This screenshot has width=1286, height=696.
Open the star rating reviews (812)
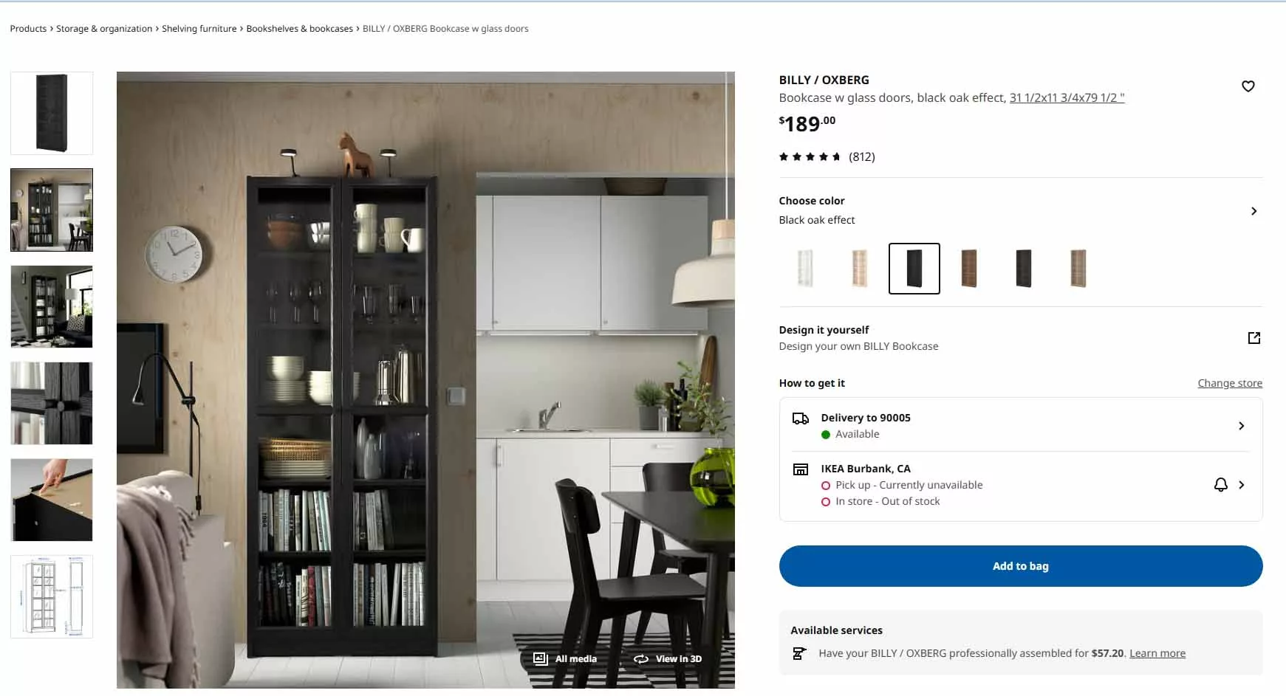[827, 156]
